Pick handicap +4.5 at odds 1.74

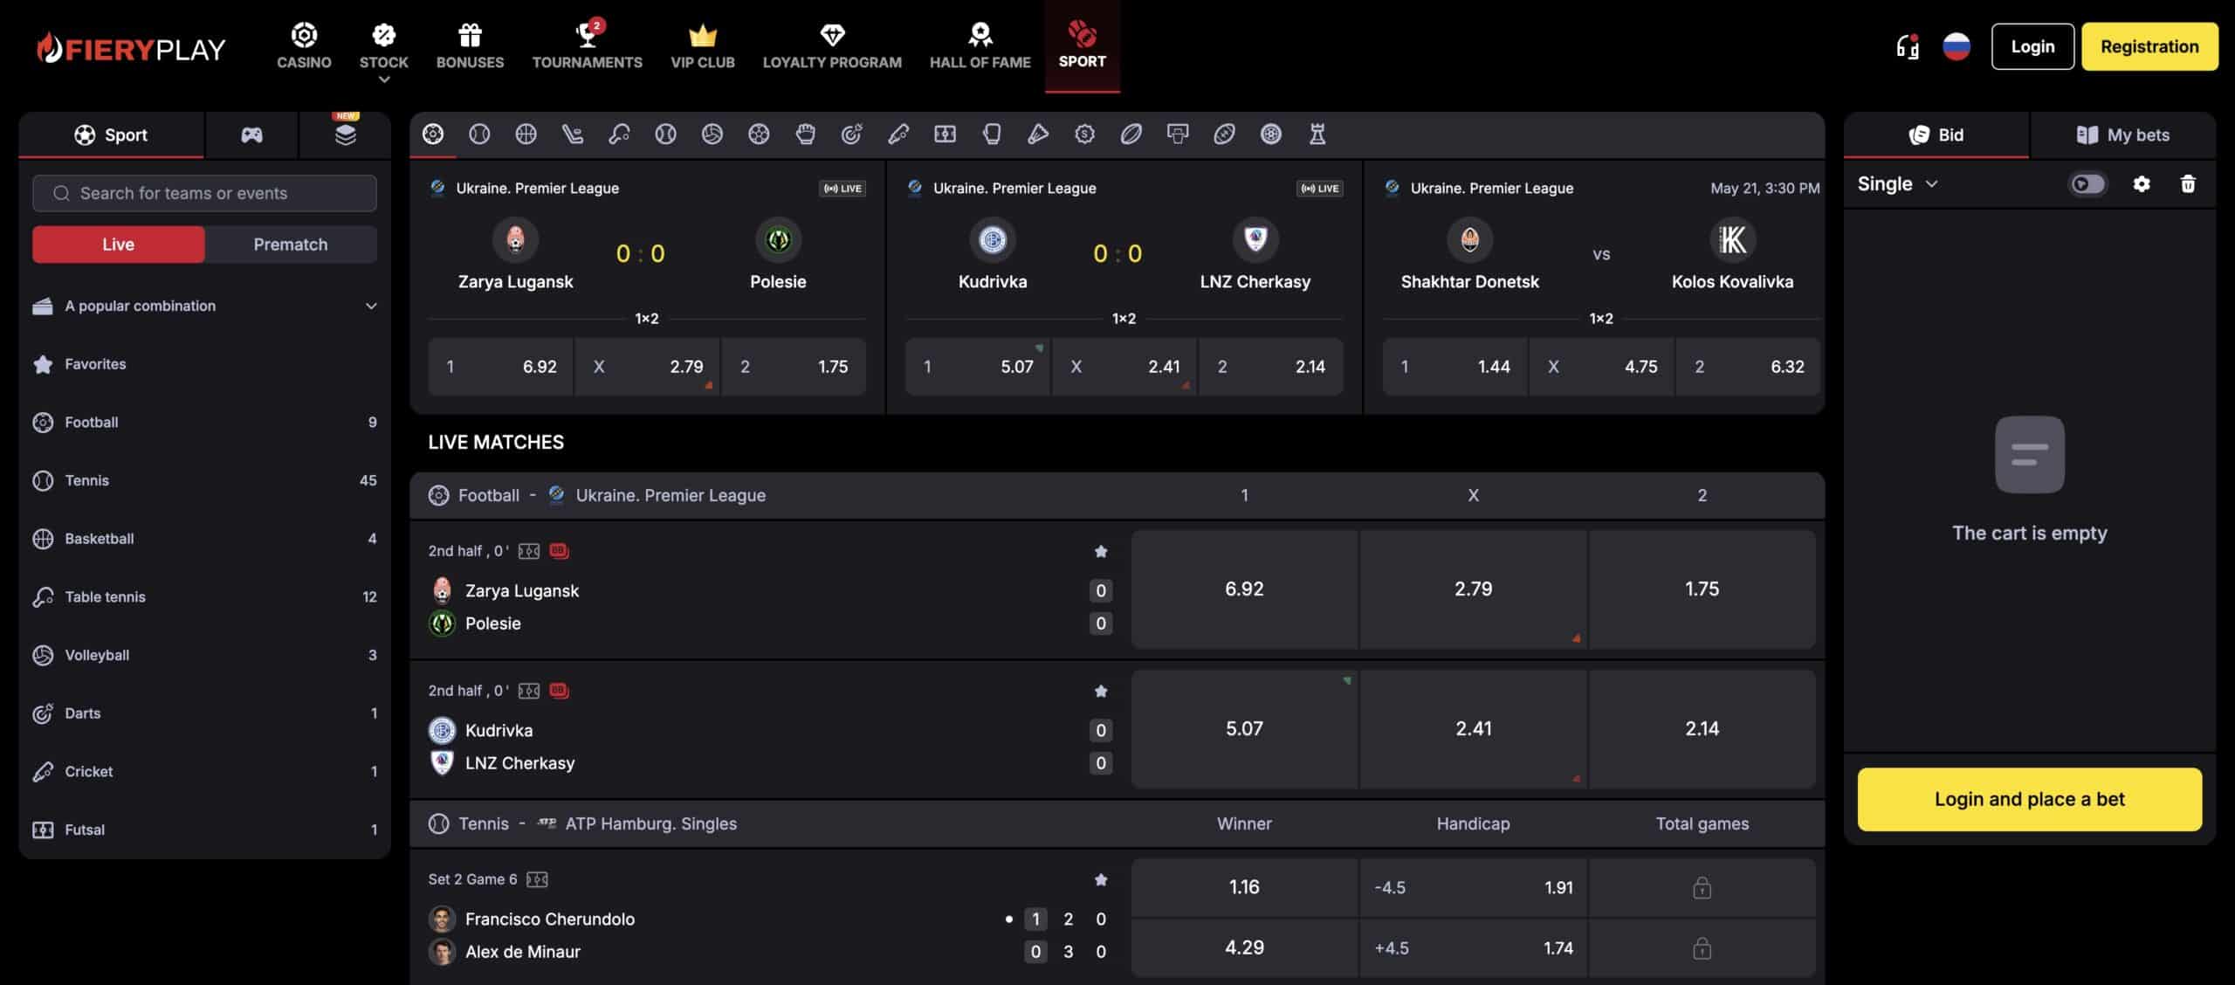(x=1473, y=947)
